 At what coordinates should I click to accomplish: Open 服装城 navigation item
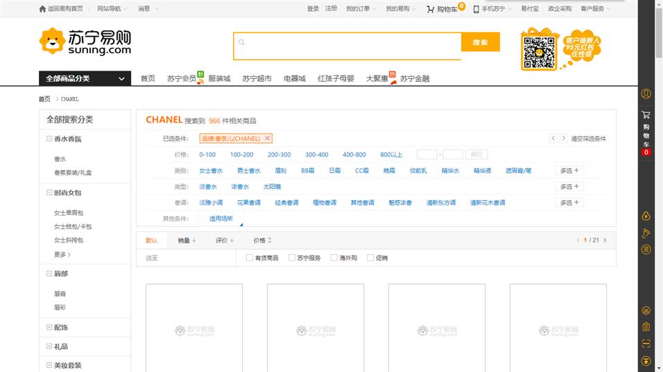pos(219,78)
